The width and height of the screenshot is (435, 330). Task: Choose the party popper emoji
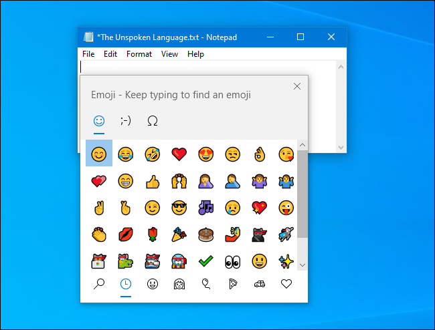179,234
